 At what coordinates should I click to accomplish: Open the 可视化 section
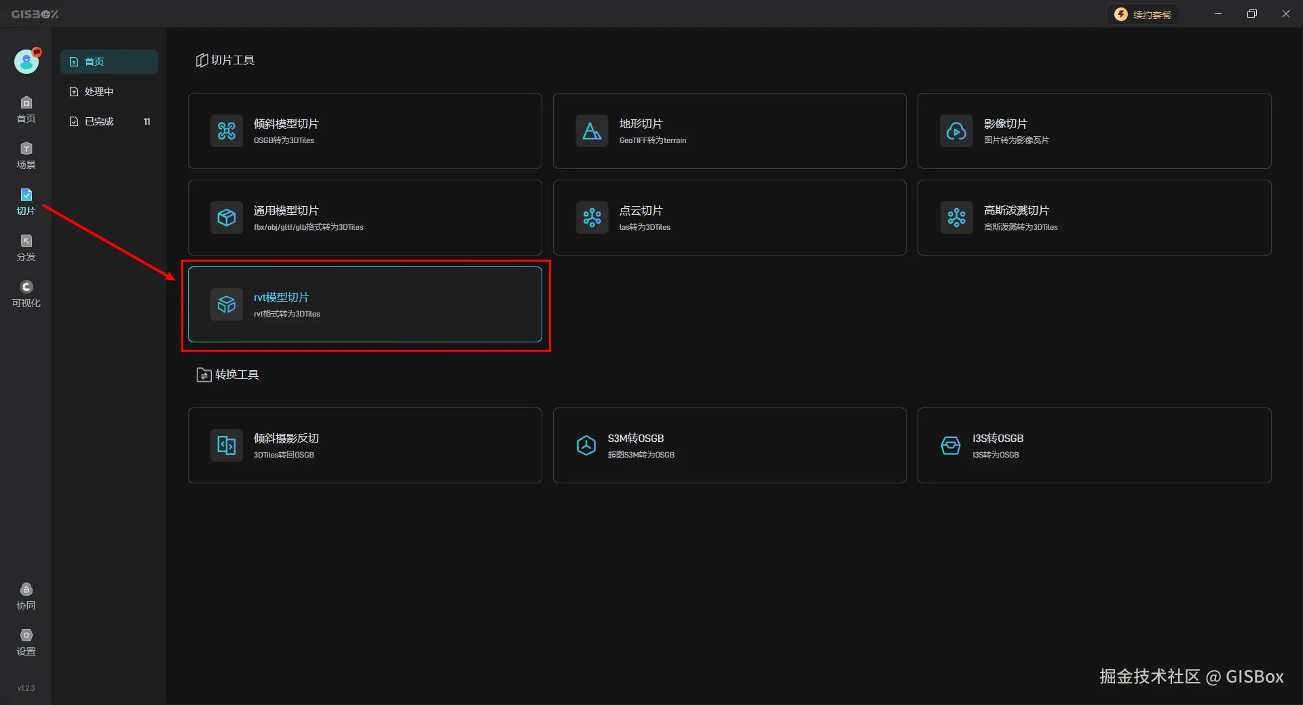pyautogui.click(x=26, y=294)
